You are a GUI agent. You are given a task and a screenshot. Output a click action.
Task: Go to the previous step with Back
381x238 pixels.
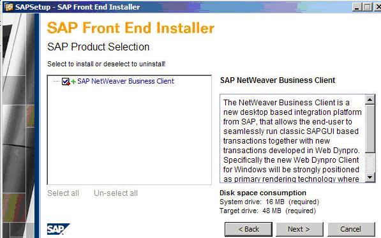248,229
